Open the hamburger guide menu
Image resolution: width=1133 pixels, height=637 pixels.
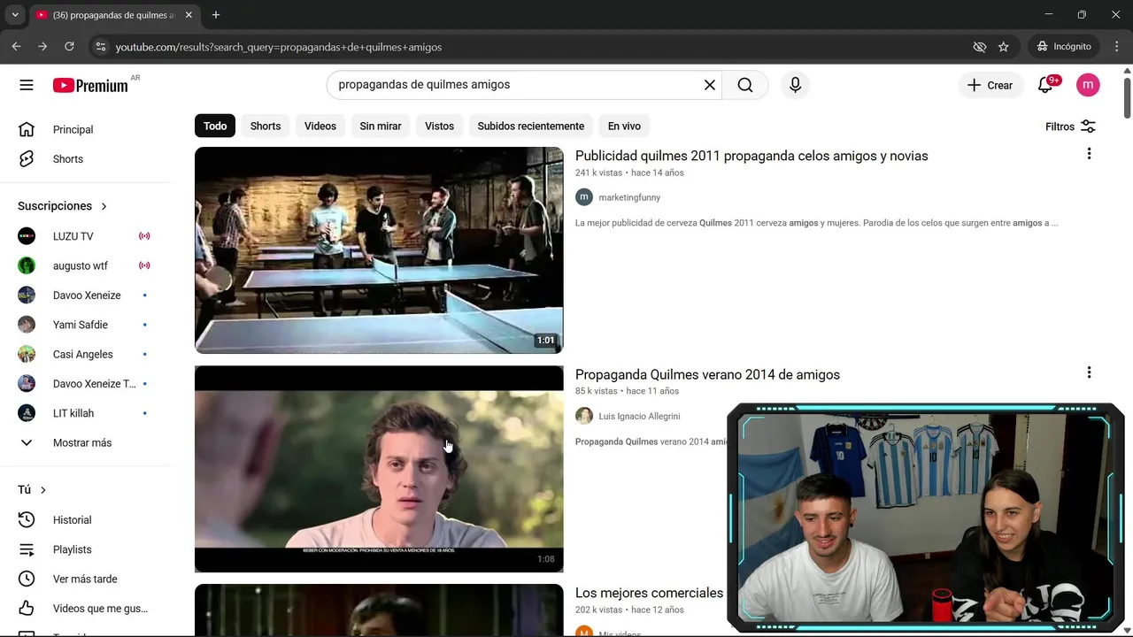[x=27, y=85]
